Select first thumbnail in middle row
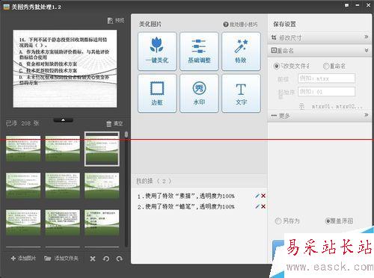The height and width of the screenshot is (278, 374). tap(23, 185)
